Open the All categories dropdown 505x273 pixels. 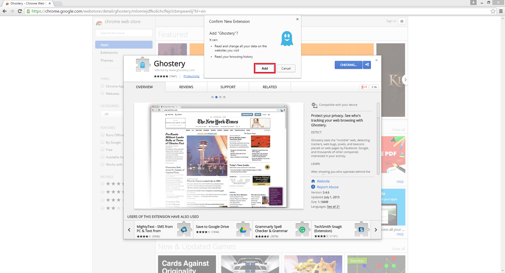click(x=112, y=114)
